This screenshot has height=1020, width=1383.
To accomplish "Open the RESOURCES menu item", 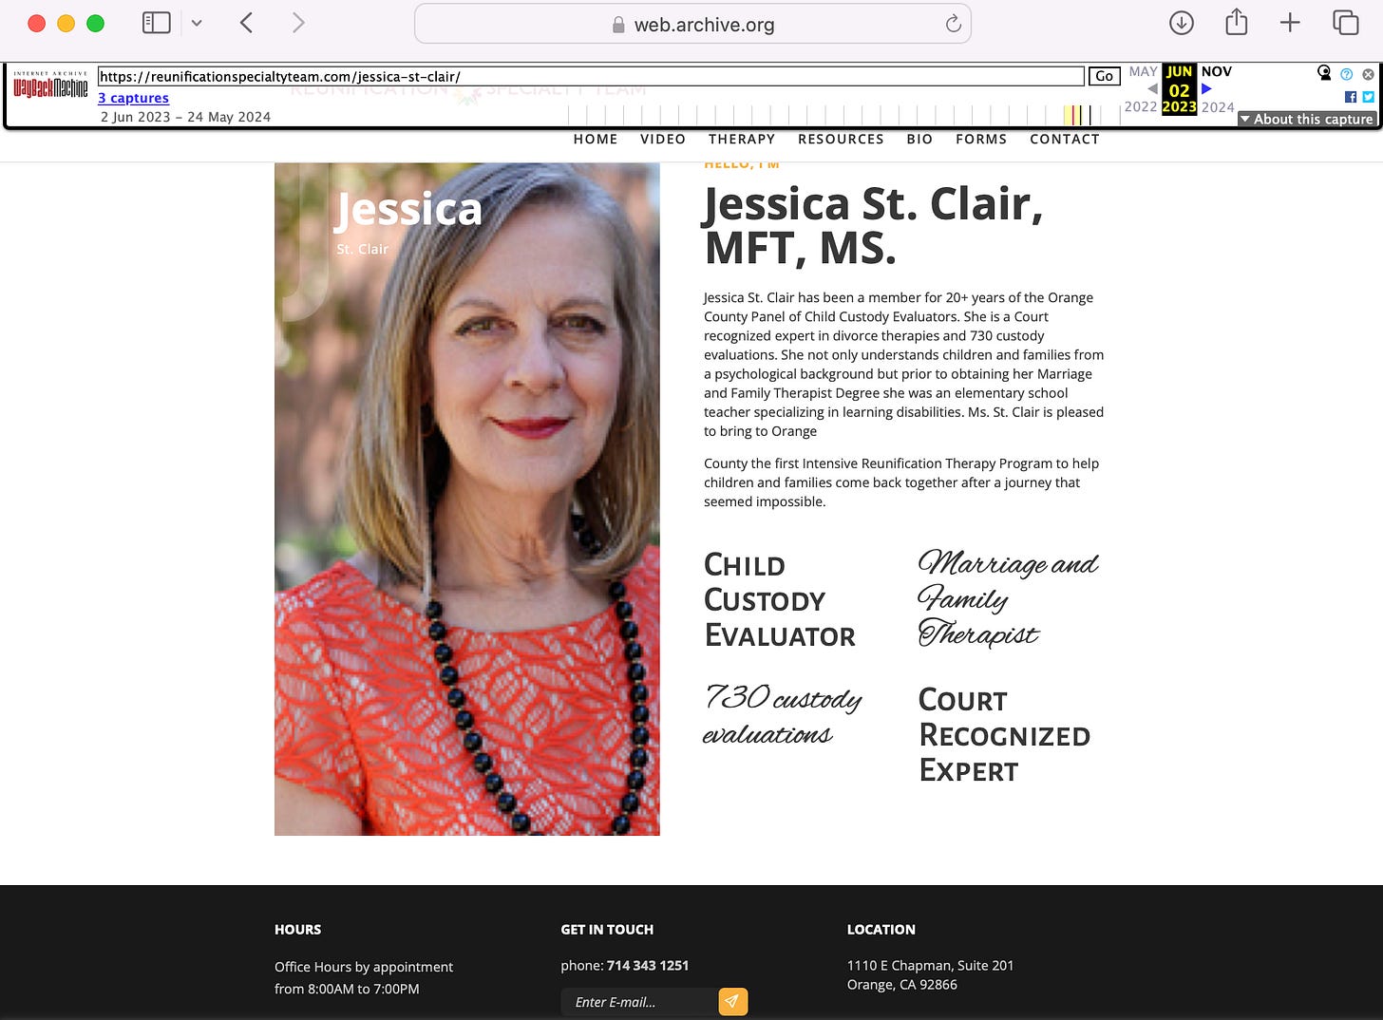I will (841, 139).
